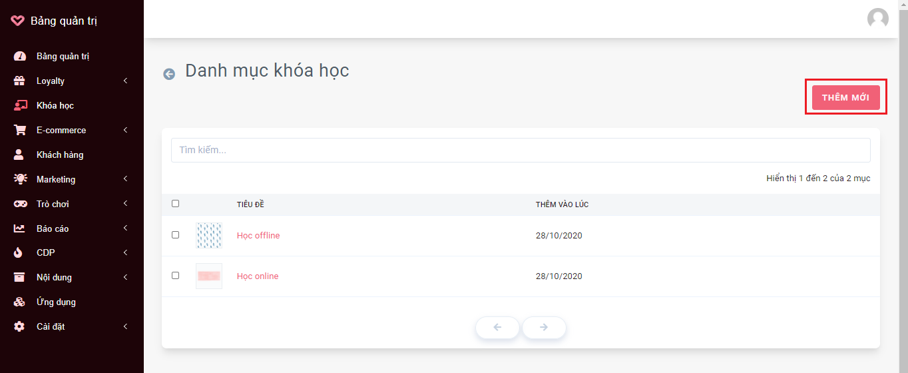The image size is (908, 373).
Task: Open the Học online category link
Action: pos(258,276)
